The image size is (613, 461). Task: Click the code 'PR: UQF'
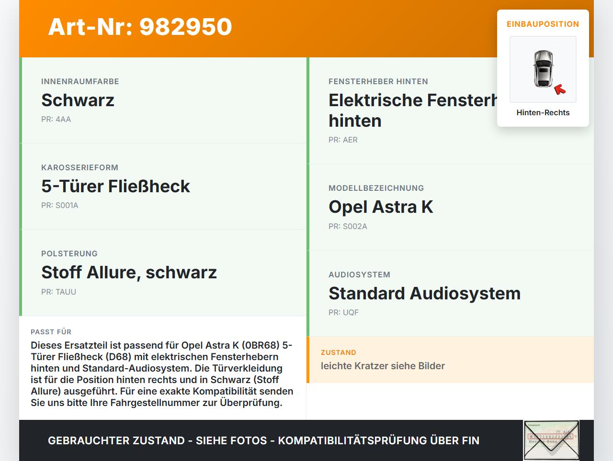[343, 312]
